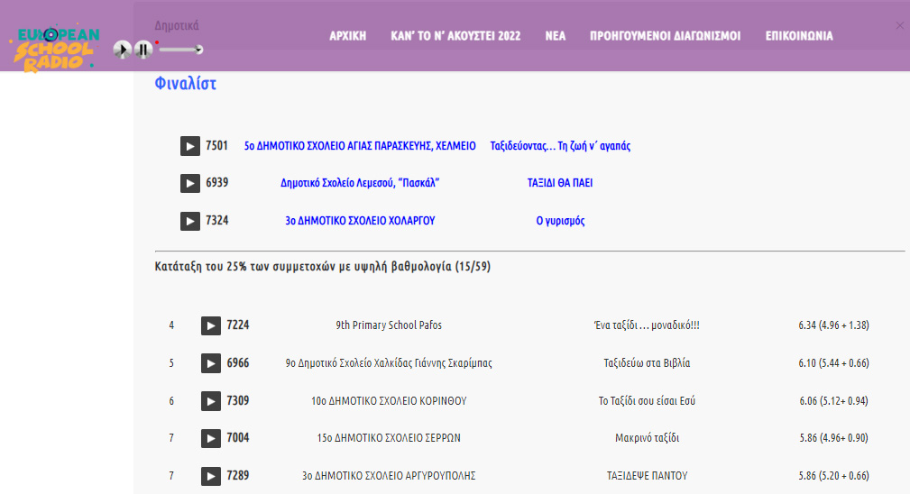910x494 pixels.
Task: Close the overlay with the X button
Action: click(899, 25)
